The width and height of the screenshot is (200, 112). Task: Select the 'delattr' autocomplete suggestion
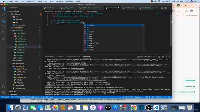click(x=113, y=32)
